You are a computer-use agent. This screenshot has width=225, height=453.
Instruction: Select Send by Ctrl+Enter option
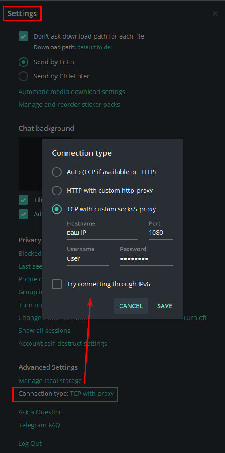click(23, 76)
